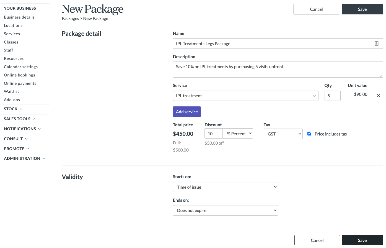
Task: Open the Ends on expiry dropdown
Action: pyautogui.click(x=225, y=210)
